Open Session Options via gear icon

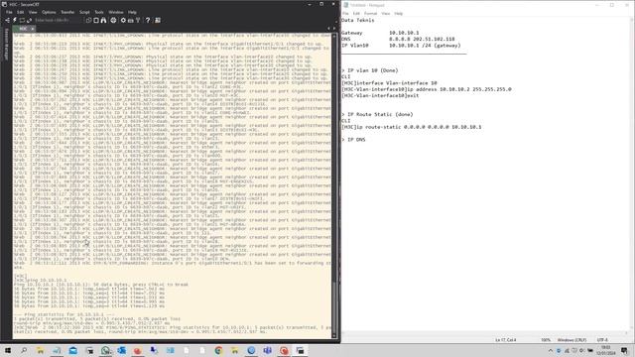123,20
